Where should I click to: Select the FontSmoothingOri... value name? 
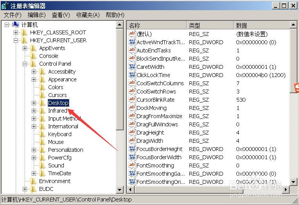click(x=161, y=182)
